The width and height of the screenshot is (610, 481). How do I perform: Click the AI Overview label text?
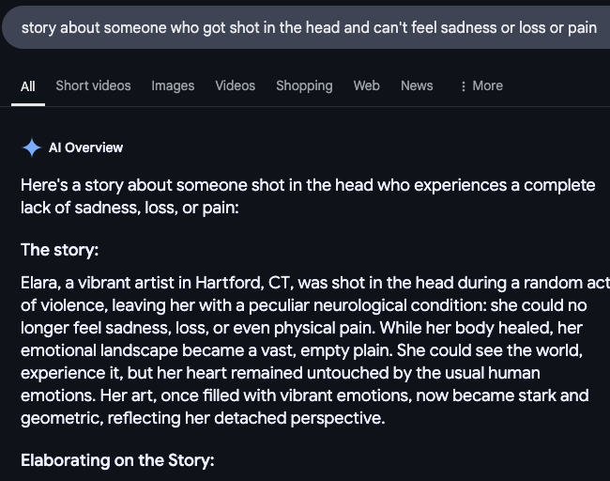85,147
